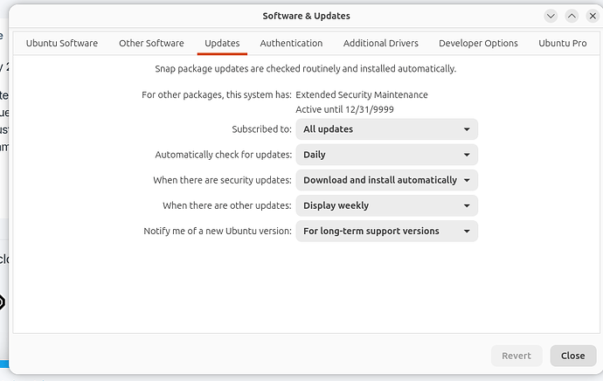Image resolution: width=603 pixels, height=381 pixels.
Task: Click 'When there are security updates:' label
Action: 222,180
